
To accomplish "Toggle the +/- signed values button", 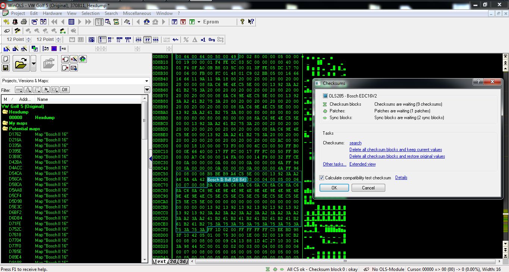I will (x=175, y=39).
